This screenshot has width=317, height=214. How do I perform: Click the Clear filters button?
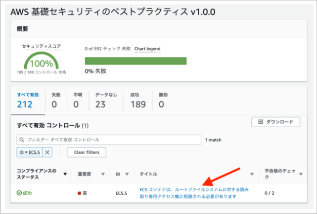point(87,152)
